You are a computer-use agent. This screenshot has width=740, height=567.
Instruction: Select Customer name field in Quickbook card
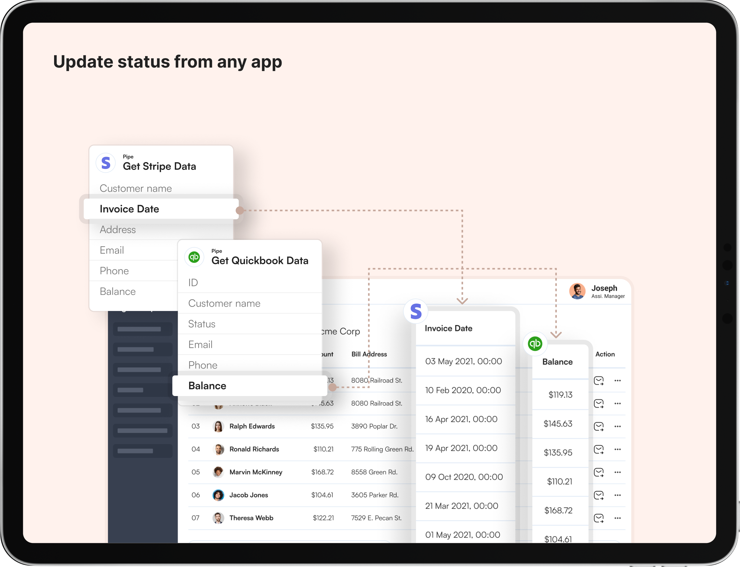point(250,304)
